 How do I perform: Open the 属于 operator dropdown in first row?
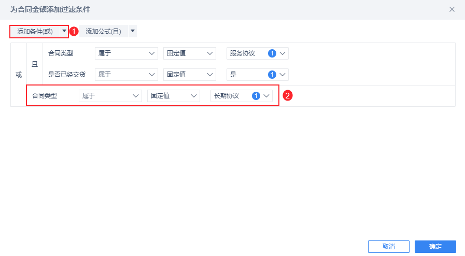point(126,53)
